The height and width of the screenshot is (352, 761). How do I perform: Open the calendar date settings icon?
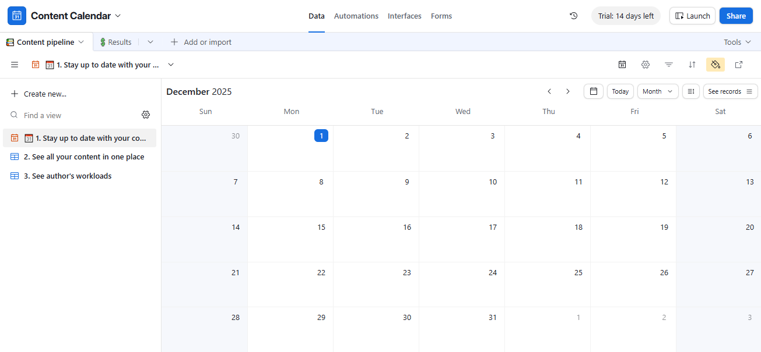coord(622,65)
